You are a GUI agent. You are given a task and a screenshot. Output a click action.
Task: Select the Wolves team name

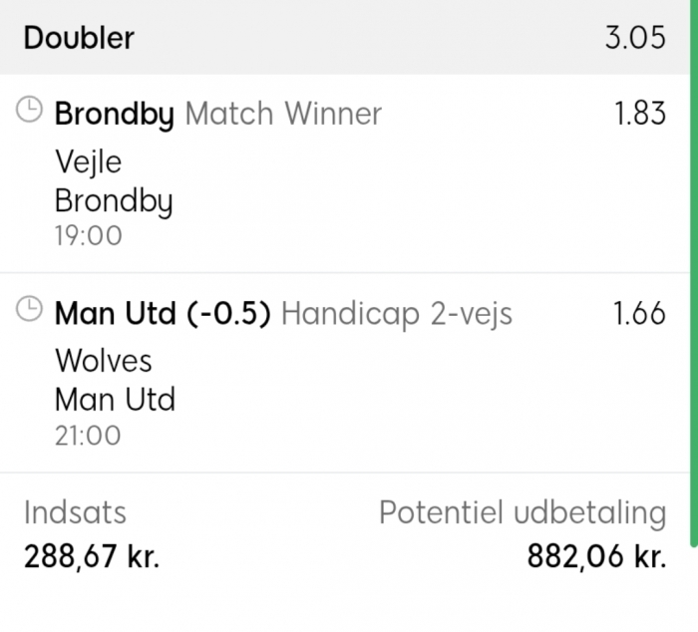click(104, 360)
